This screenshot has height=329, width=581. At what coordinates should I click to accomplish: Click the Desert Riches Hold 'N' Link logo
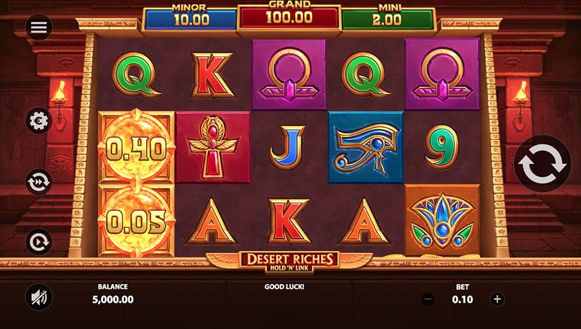289,262
